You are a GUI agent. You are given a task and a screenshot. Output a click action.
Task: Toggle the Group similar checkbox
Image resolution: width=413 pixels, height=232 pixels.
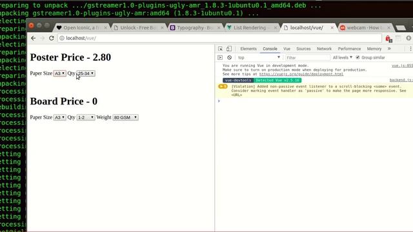[358, 57]
